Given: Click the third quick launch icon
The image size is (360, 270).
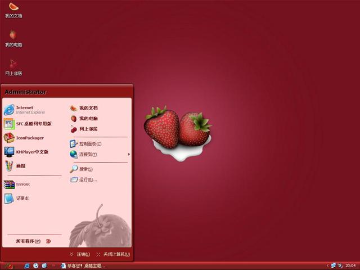Looking at the screenshot, I should pos(44,265).
